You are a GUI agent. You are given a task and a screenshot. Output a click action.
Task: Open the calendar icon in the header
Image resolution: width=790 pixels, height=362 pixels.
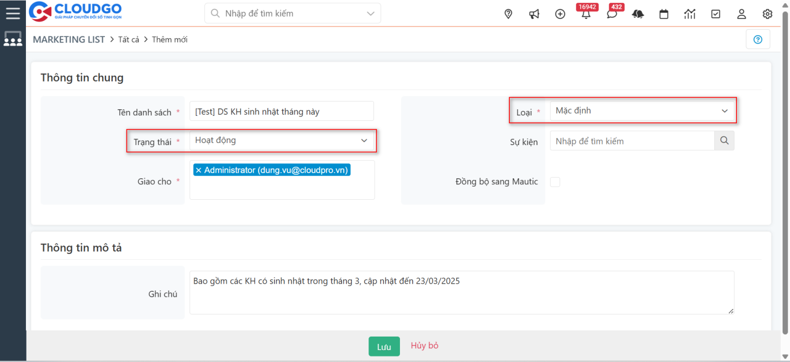(663, 14)
